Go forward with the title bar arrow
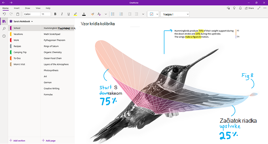The height and width of the screenshot is (144, 268). (x=11, y=2)
